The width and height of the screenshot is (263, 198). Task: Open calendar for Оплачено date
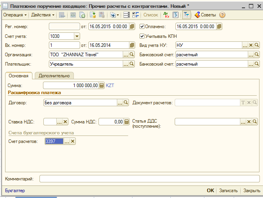pos(219,27)
